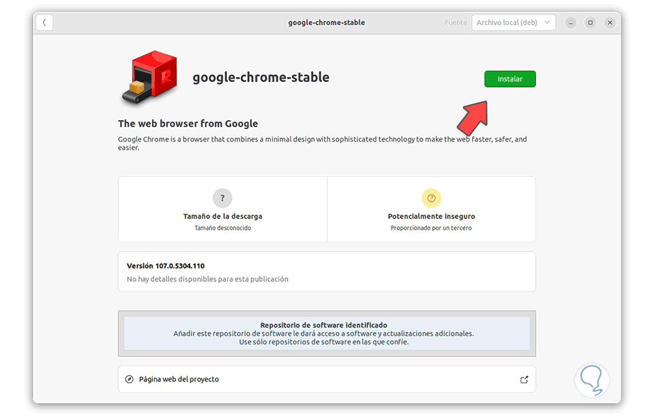Screen dimensions: 654x418
Task: Expand the Versión 107.0.5304.110 row
Action: [x=326, y=271]
